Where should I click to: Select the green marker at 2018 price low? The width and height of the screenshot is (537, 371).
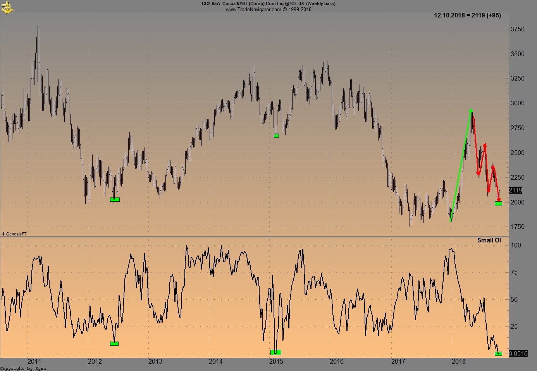click(x=498, y=203)
